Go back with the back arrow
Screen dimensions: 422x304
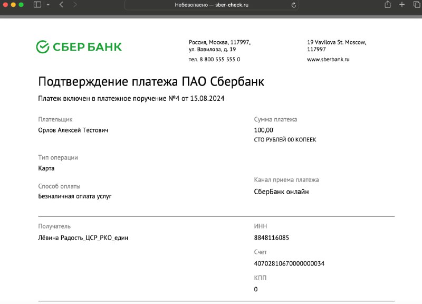pyautogui.click(x=61, y=5)
